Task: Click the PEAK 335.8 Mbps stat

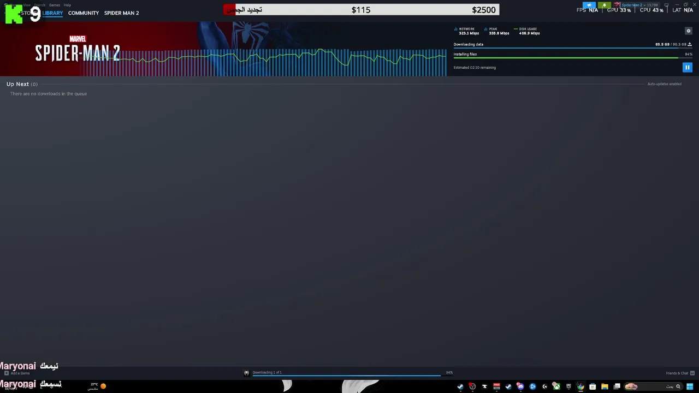Action: tap(497, 31)
